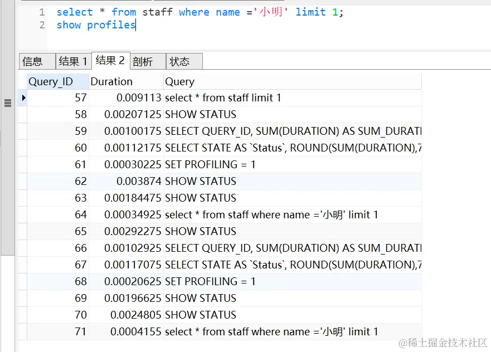The height and width of the screenshot is (352, 491).
Task: Switch to the 结果 1 tab
Action: coord(74,61)
